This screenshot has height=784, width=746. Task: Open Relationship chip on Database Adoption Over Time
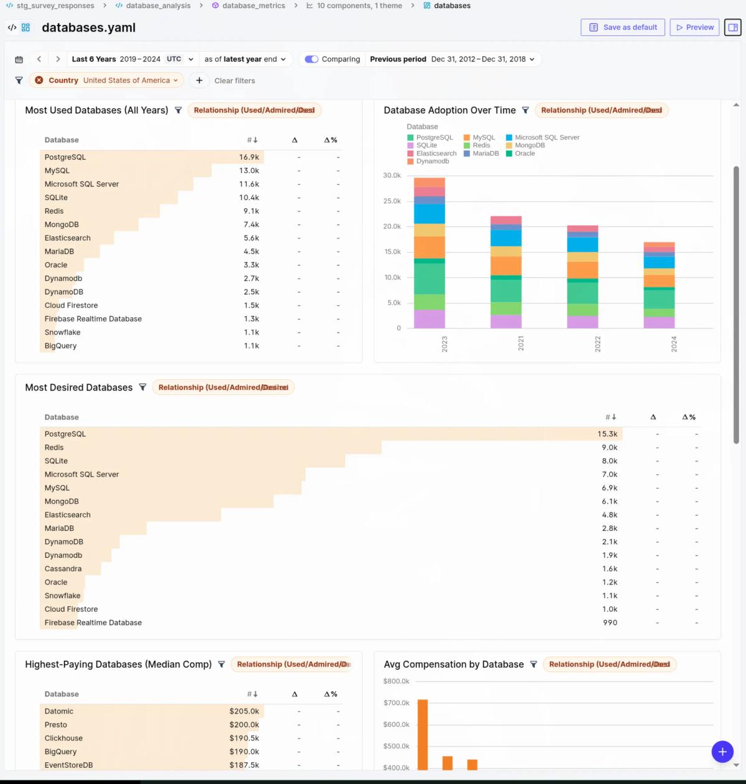pos(601,110)
